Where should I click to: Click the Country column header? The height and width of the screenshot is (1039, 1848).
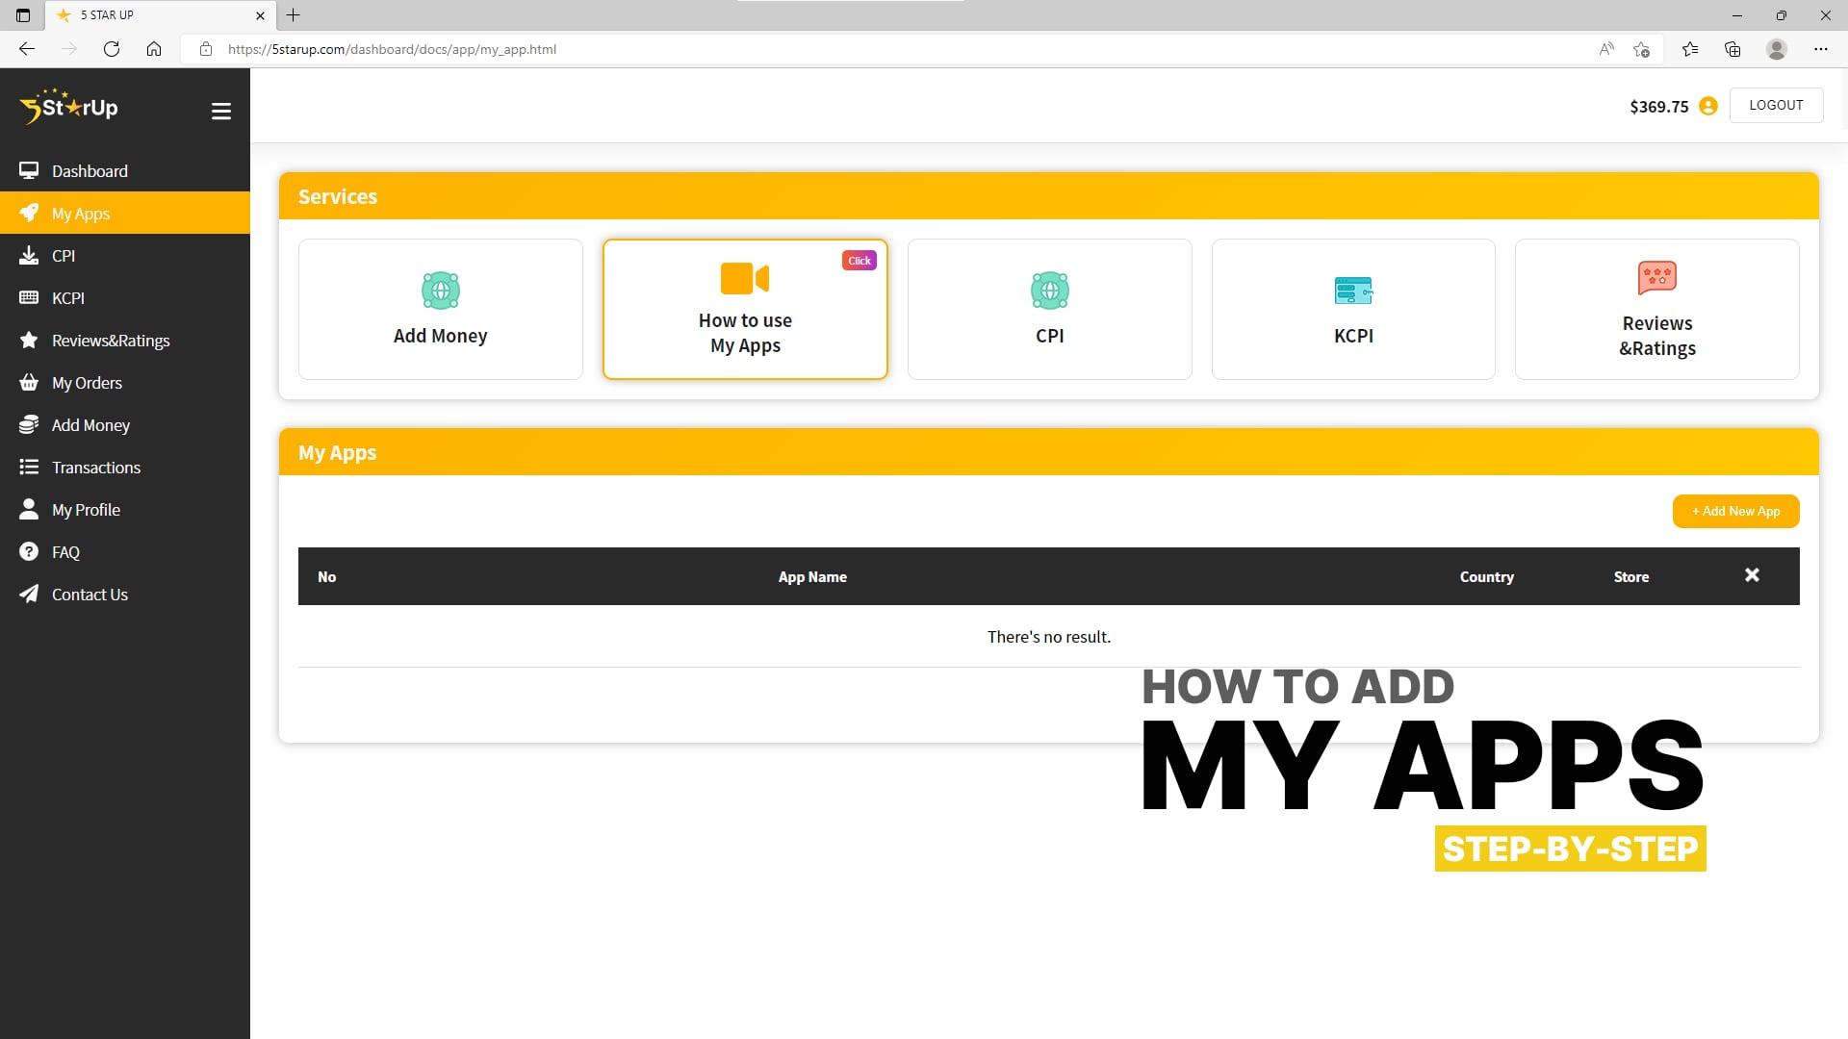1486,577
